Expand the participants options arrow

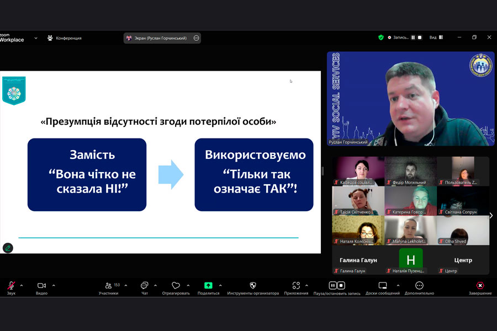tap(126, 285)
